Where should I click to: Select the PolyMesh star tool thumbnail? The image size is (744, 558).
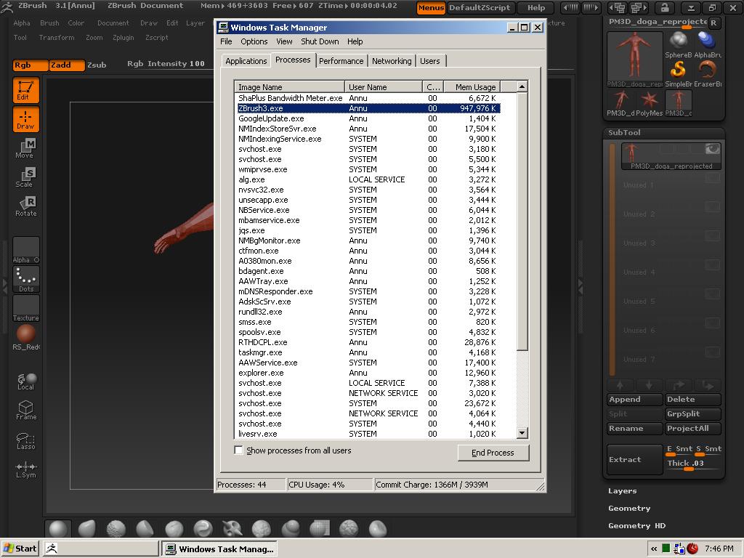point(649,103)
